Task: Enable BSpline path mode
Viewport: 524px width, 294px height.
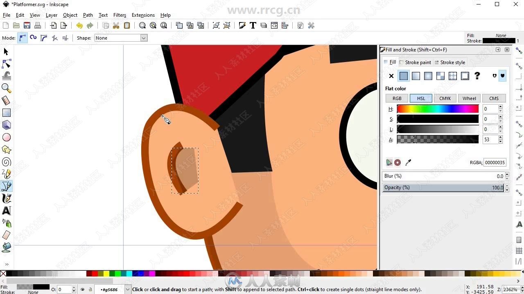Action: click(44, 38)
